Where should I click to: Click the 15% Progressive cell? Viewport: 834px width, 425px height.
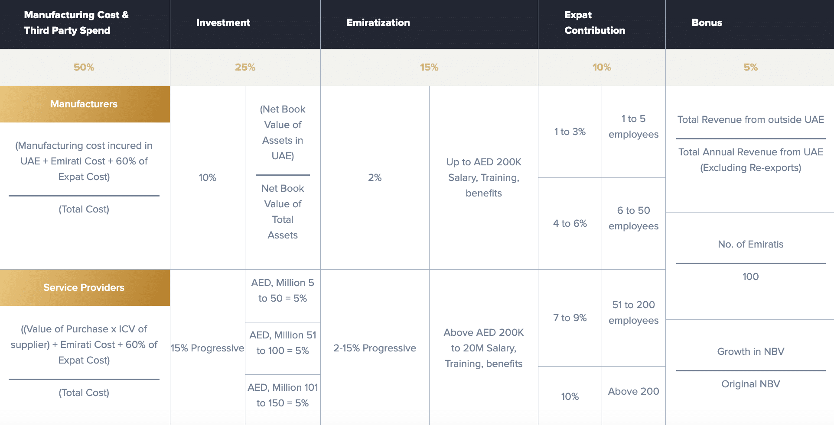point(207,348)
